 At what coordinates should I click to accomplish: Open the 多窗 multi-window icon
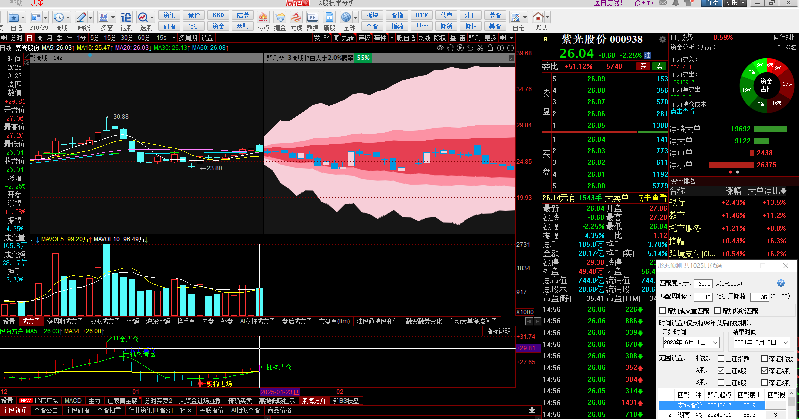pyautogui.click(x=104, y=17)
